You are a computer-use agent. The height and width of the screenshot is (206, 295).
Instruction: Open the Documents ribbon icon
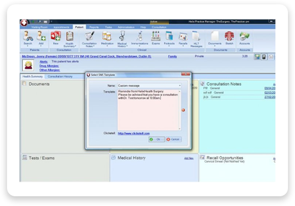pyautogui.click(x=215, y=36)
